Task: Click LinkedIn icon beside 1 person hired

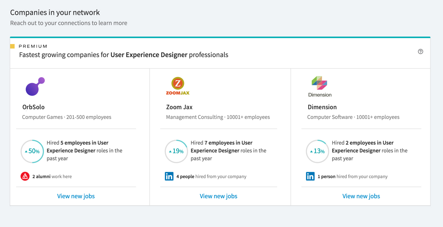Action: click(x=310, y=176)
